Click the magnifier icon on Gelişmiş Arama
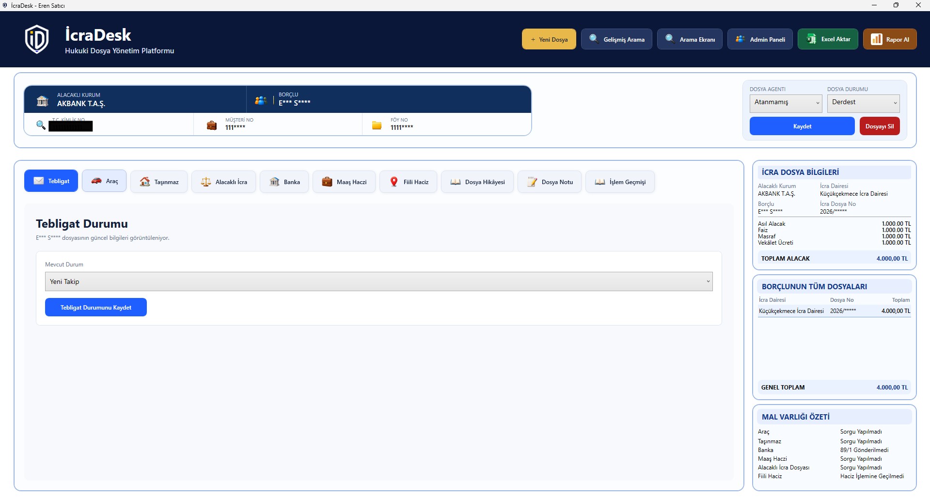 [594, 39]
